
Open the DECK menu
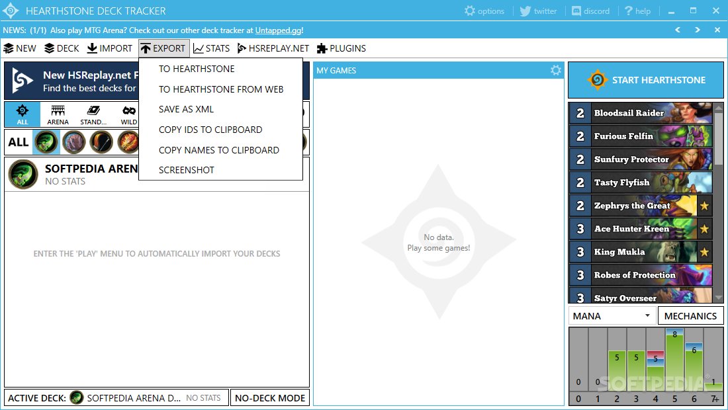(62, 48)
